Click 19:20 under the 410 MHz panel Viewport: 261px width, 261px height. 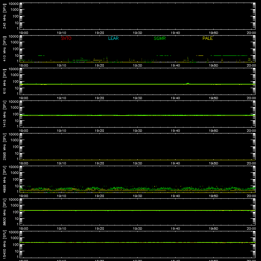(100, 66)
